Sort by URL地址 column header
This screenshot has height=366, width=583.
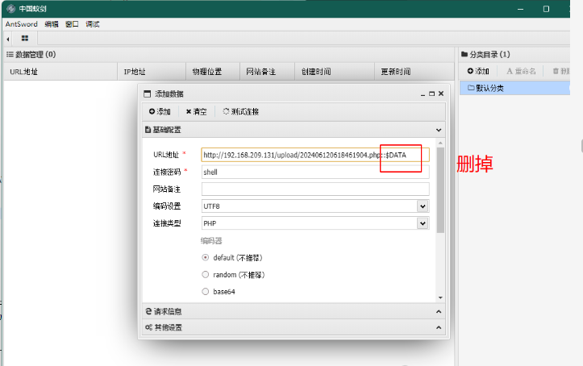point(60,71)
